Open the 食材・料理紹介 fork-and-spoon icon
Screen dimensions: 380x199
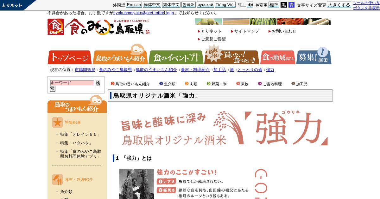(57, 179)
